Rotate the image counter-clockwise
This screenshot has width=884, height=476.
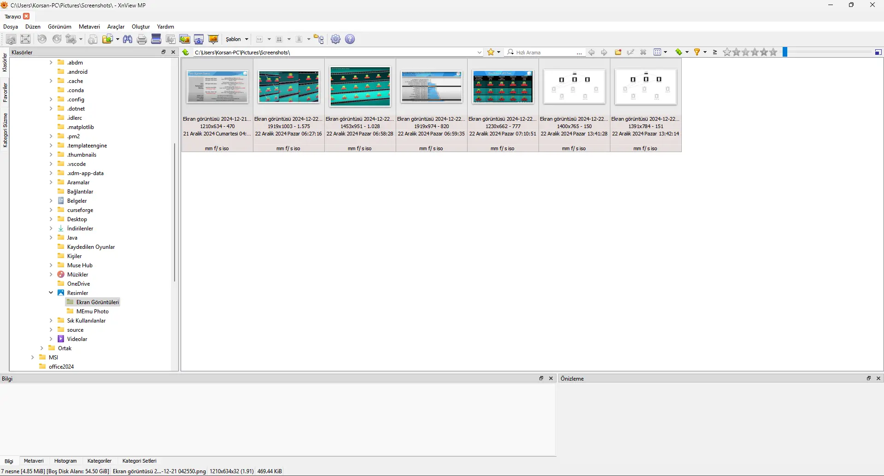click(42, 39)
